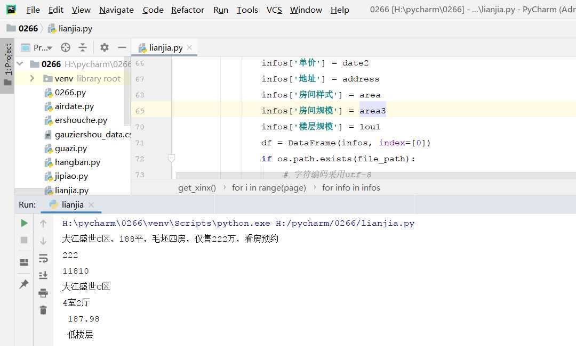Click 'for i in range(page)' breadcrumb

(x=269, y=188)
